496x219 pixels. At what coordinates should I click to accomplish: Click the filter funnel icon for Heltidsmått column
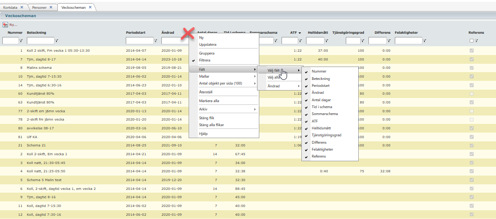pyautogui.click(x=326, y=41)
